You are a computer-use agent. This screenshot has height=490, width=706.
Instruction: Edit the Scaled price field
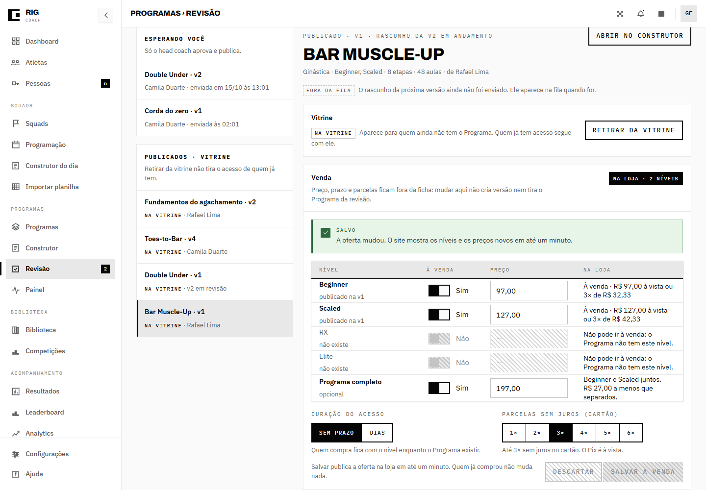tap(529, 315)
